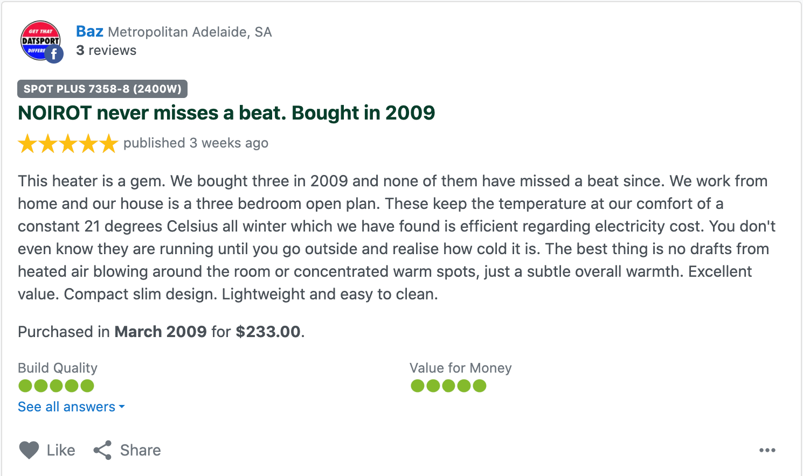
Task: Click the caret next to See all answers
Action: (122, 407)
